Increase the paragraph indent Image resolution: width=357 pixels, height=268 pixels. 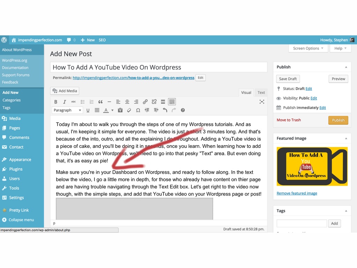156,110
